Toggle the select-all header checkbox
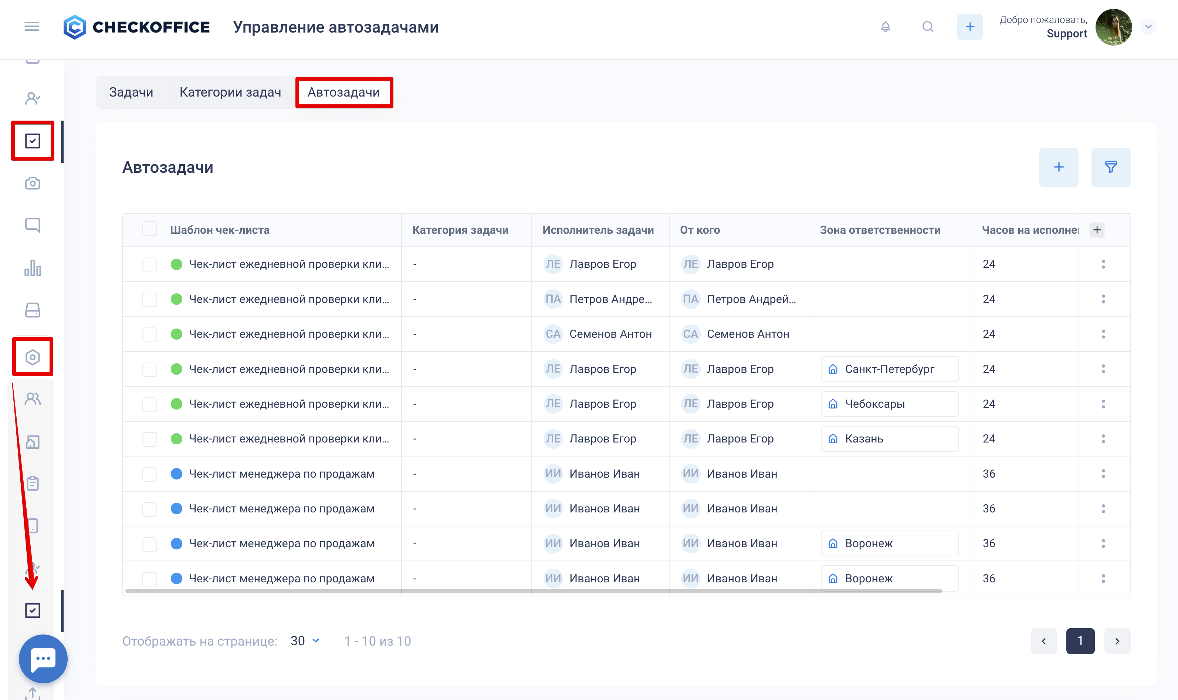1178x700 pixels. [x=149, y=229]
